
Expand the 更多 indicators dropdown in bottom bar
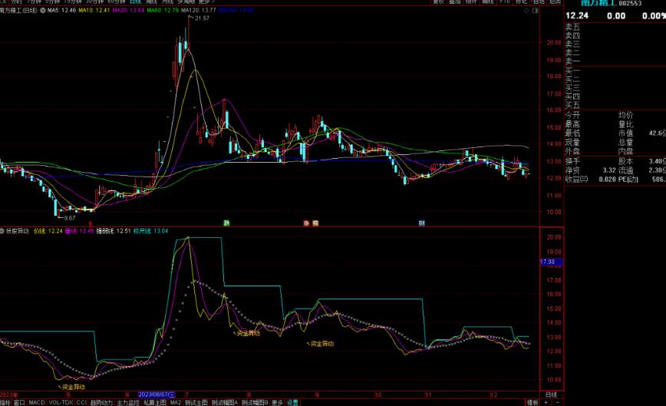coord(277,403)
